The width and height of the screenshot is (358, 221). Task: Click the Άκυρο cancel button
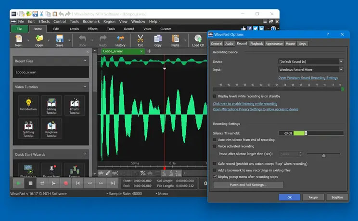click(313, 197)
